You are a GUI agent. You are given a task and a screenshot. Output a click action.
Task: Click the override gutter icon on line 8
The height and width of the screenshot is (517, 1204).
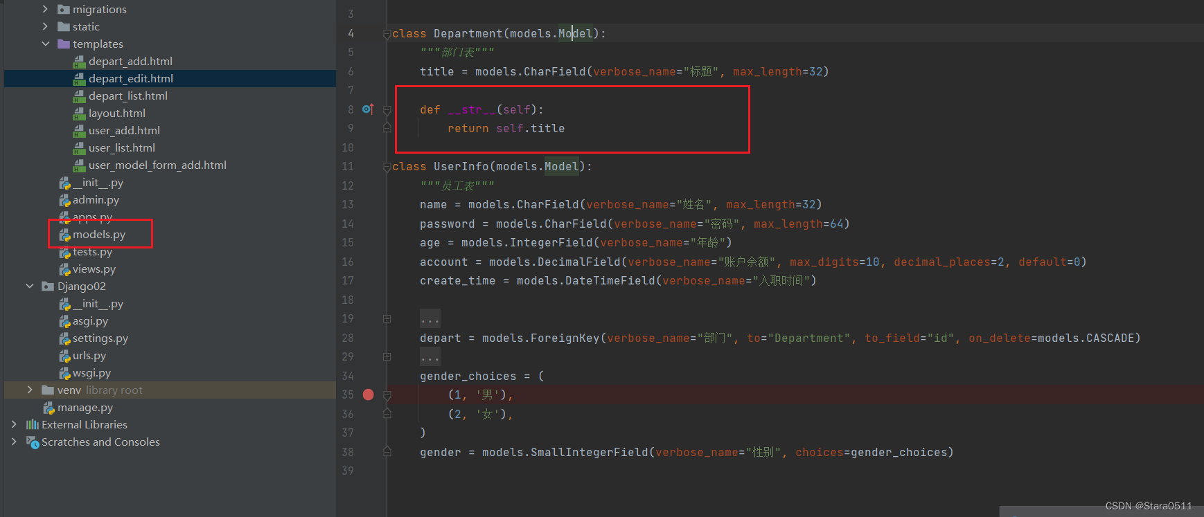(368, 109)
